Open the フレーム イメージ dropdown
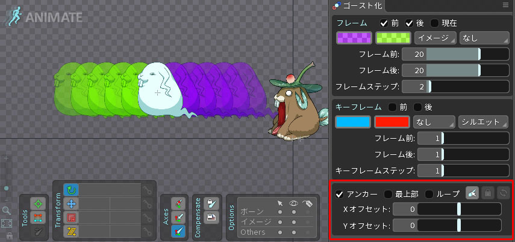 pyautogui.click(x=435, y=38)
